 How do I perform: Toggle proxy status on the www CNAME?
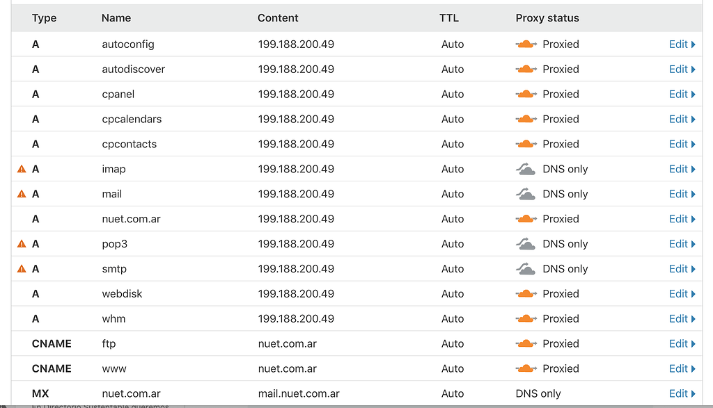click(526, 368)
